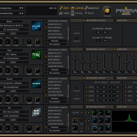Click the RG instrument logo
This screenshot has width=137, height=137.
(36, 112)
